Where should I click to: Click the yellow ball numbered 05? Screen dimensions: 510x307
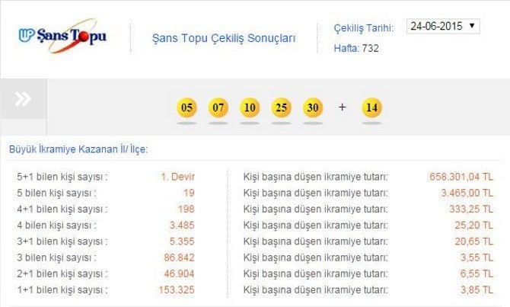(186, 107)
